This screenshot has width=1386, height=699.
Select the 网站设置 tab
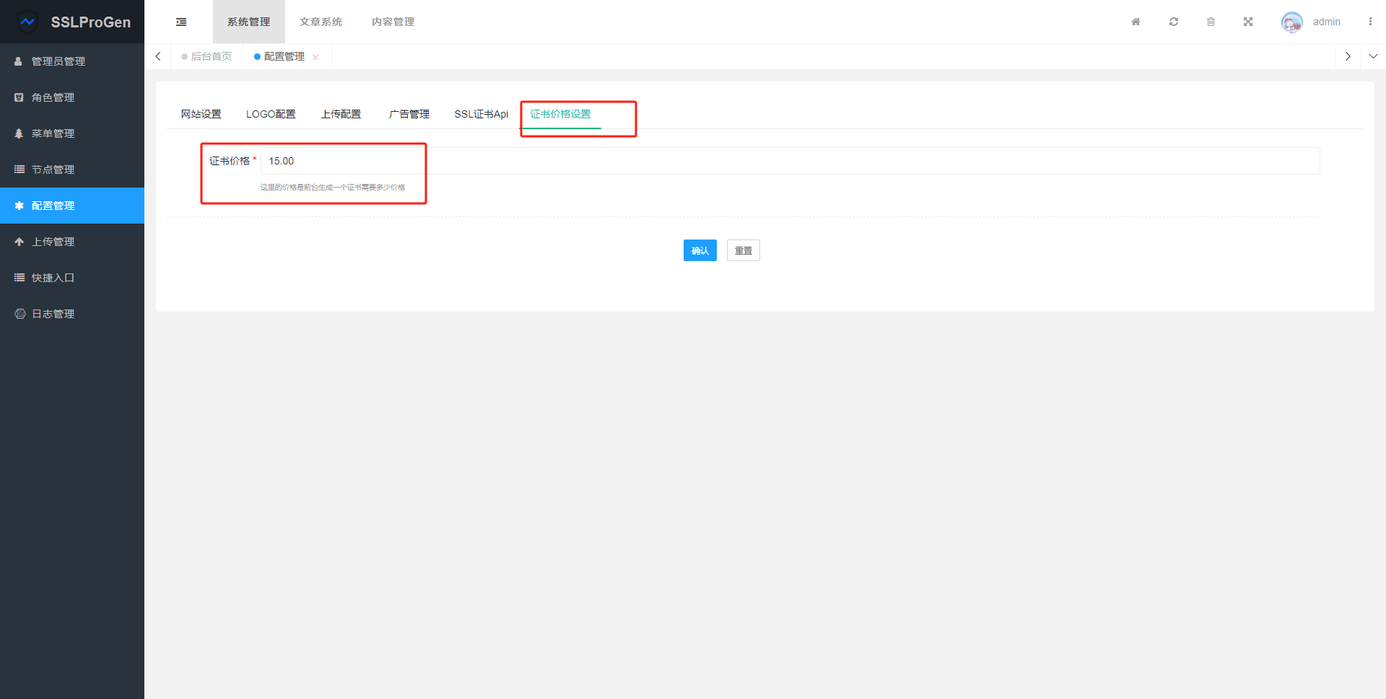tap(201, 114)
